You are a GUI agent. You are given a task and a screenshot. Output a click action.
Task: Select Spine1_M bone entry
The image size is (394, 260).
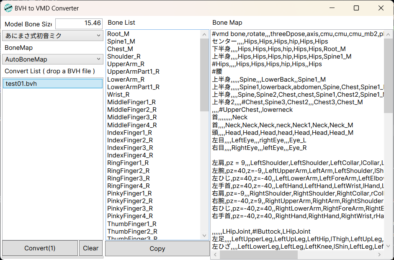point(121,41)
